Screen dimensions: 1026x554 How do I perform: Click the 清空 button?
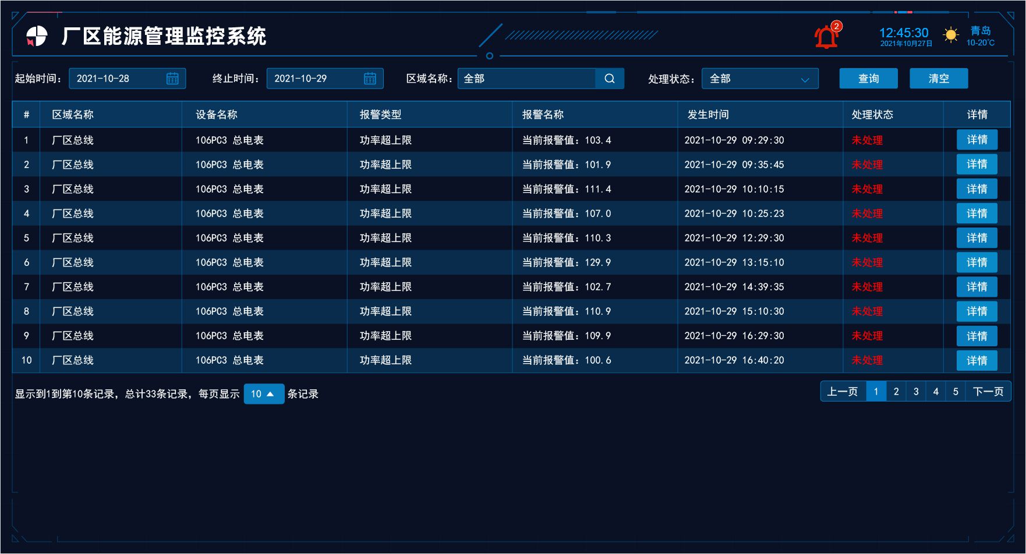click(939, 79)
